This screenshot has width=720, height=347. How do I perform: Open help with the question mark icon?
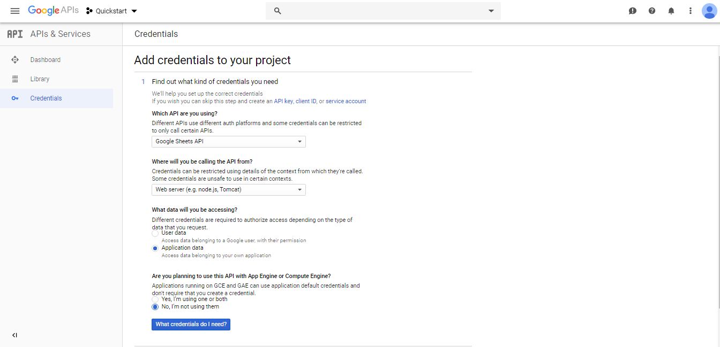tap(652, 10)
